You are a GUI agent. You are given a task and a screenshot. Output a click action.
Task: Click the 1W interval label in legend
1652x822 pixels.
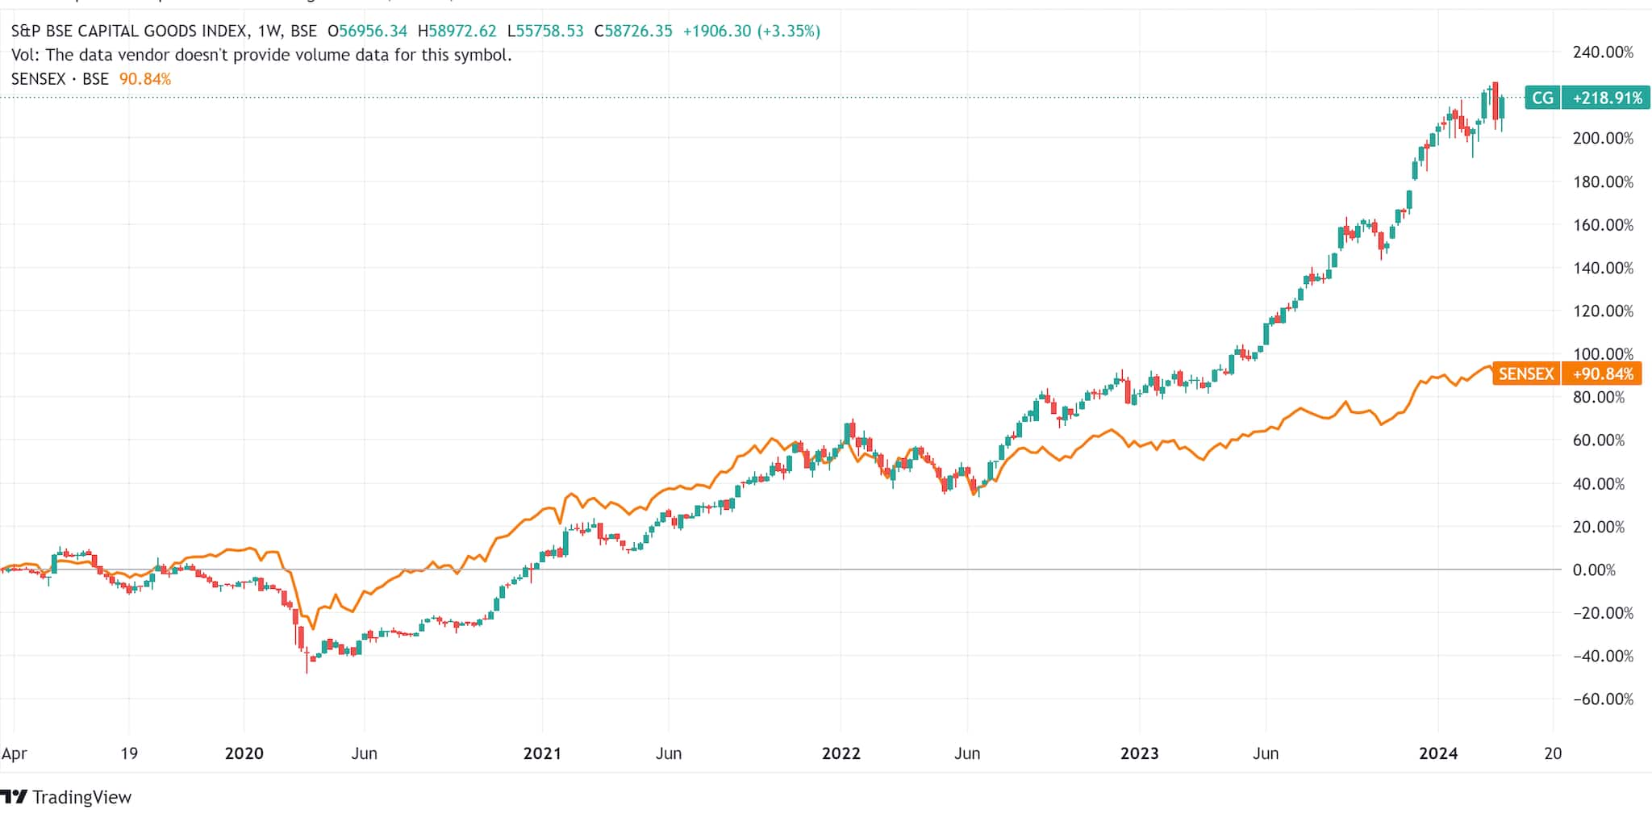269,31
